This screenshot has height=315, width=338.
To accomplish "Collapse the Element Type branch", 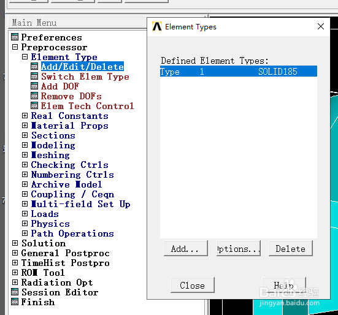I will point(25,56).
